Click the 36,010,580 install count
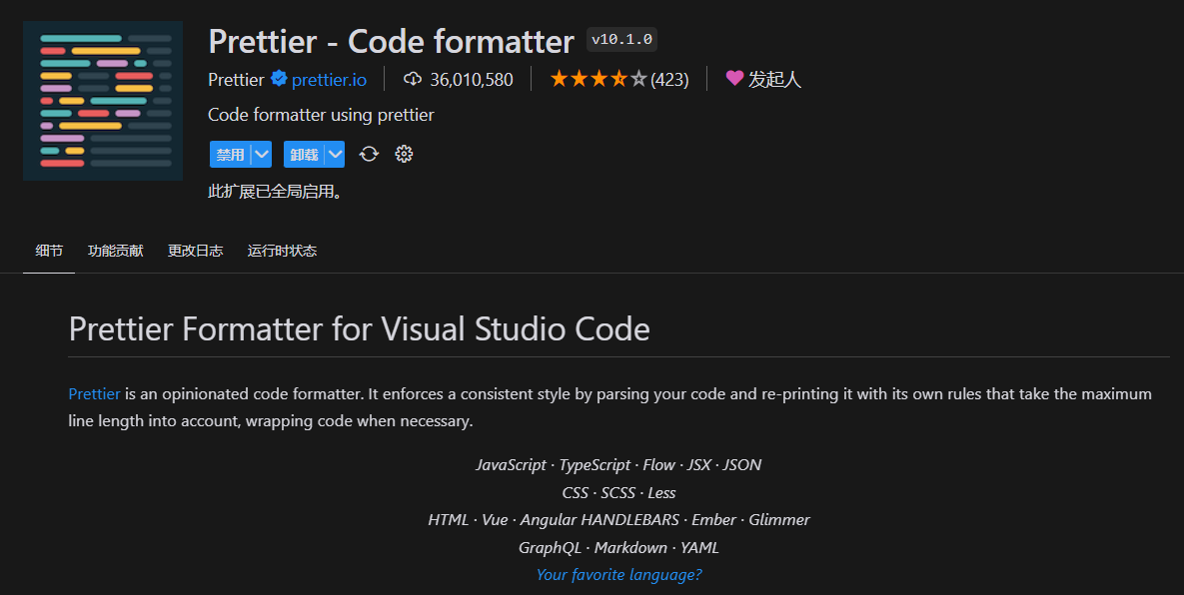 coord(472,79)
